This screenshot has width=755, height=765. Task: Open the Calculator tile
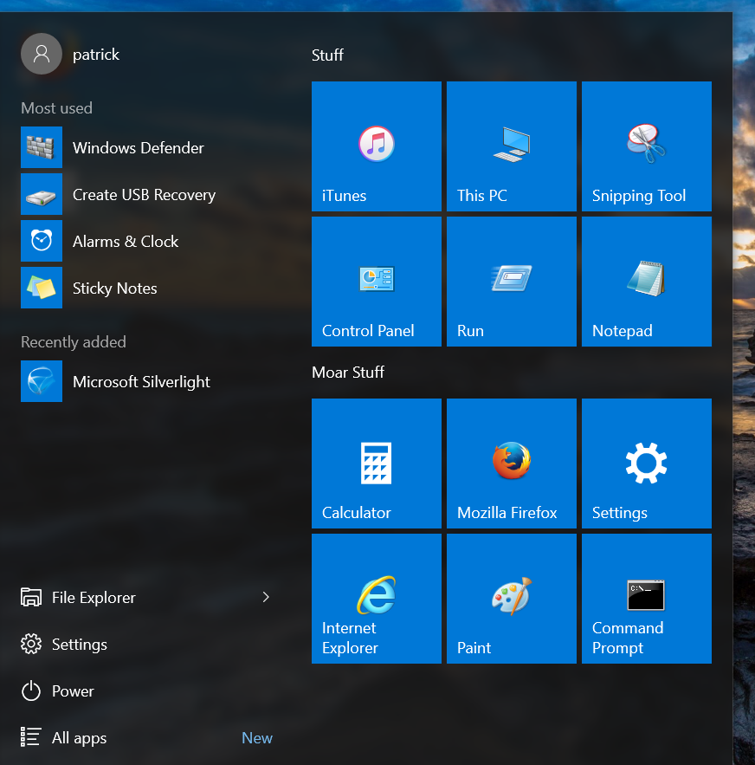coord(377,464)
